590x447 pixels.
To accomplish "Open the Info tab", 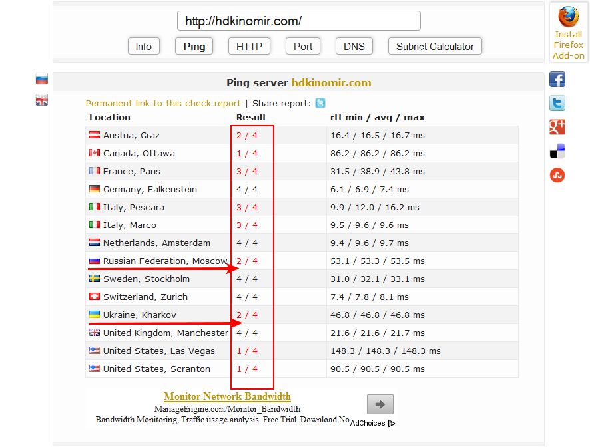I will pos(144,47).
